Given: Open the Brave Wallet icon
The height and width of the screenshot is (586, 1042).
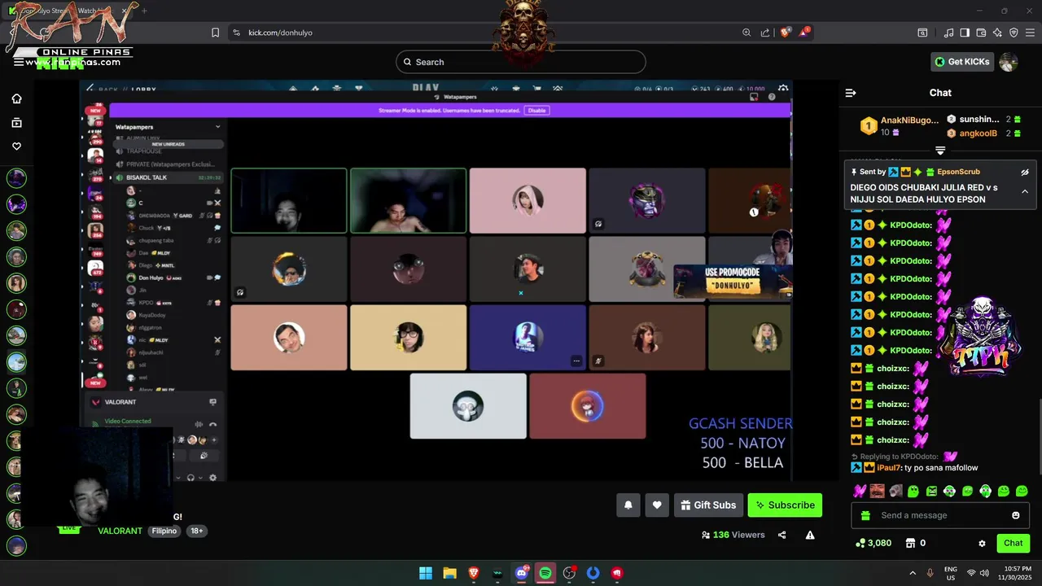Looking at the screenshot, I should coord(981,33).
